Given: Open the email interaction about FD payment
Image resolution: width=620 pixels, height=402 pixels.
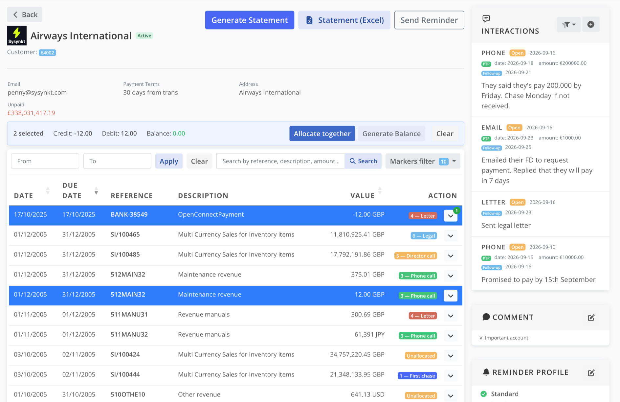Looking at the screenshot, I should pyautogui.click(x=540, y=154).
